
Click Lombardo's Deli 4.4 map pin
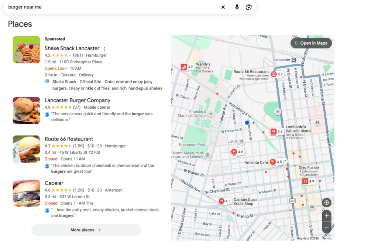[276, 132]
